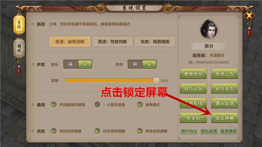The image size is (262, 147).
Task: Close settings with the red X icon
Action: click(249, 16)
